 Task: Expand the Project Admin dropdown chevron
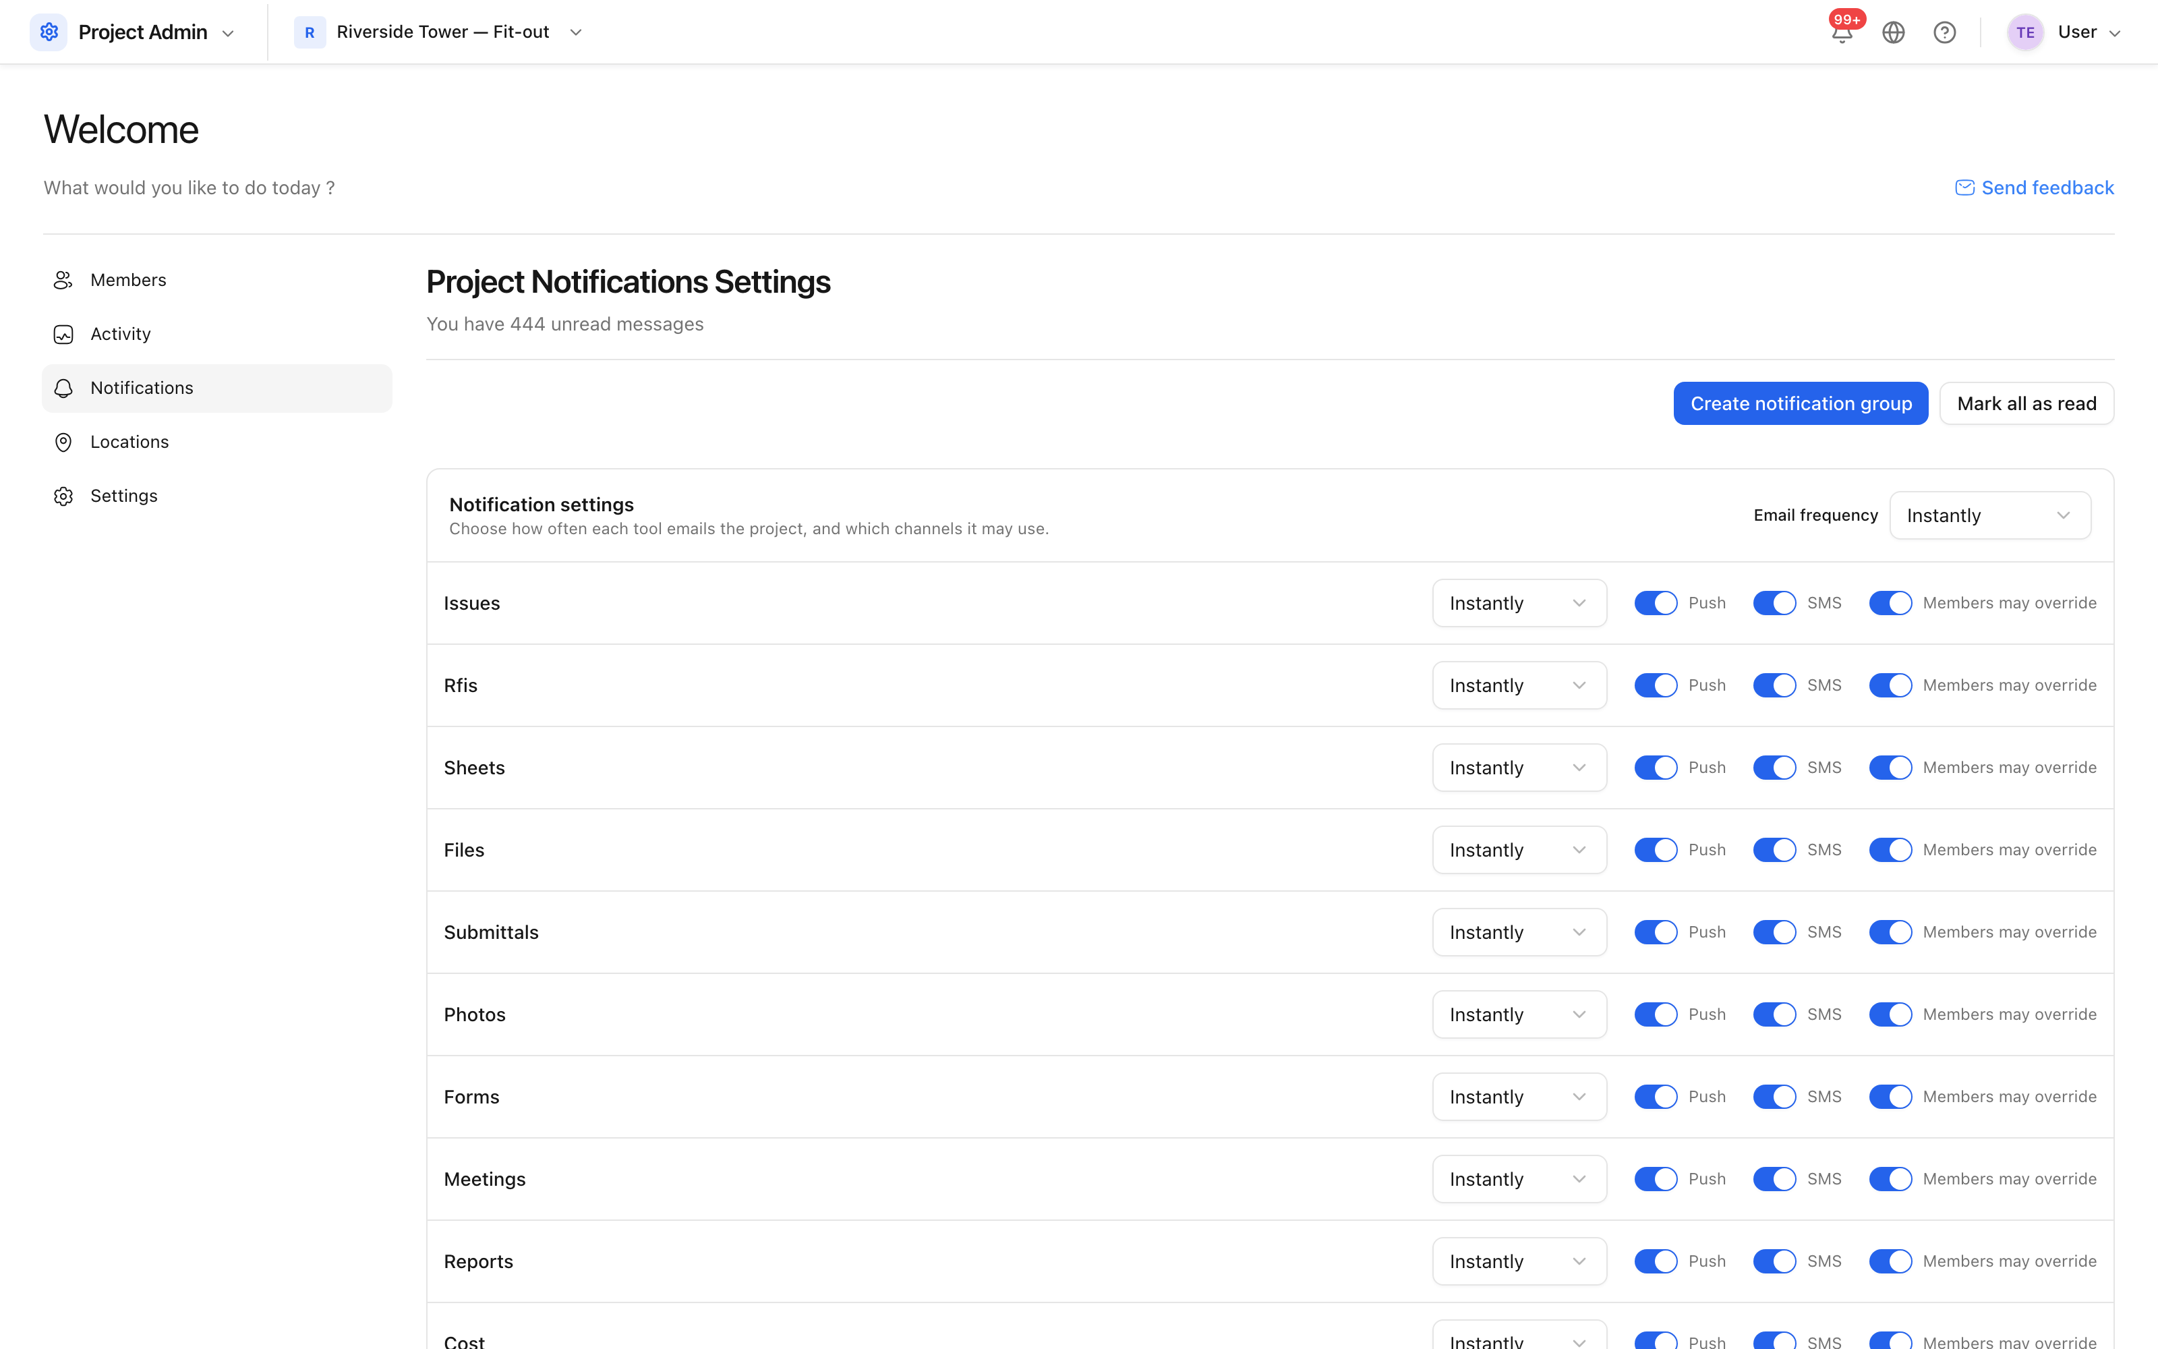click(x=229, y=33)
